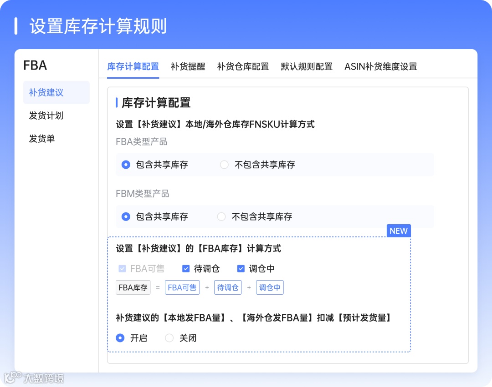Screen dimensions: 492x387
Task: Select 补货建议 in the FBA sidebar
Action: click(56, 92)
